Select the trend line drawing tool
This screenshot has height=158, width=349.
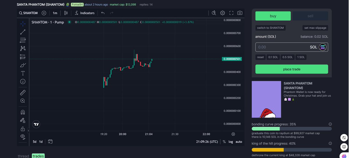click(x=23, y=32)
